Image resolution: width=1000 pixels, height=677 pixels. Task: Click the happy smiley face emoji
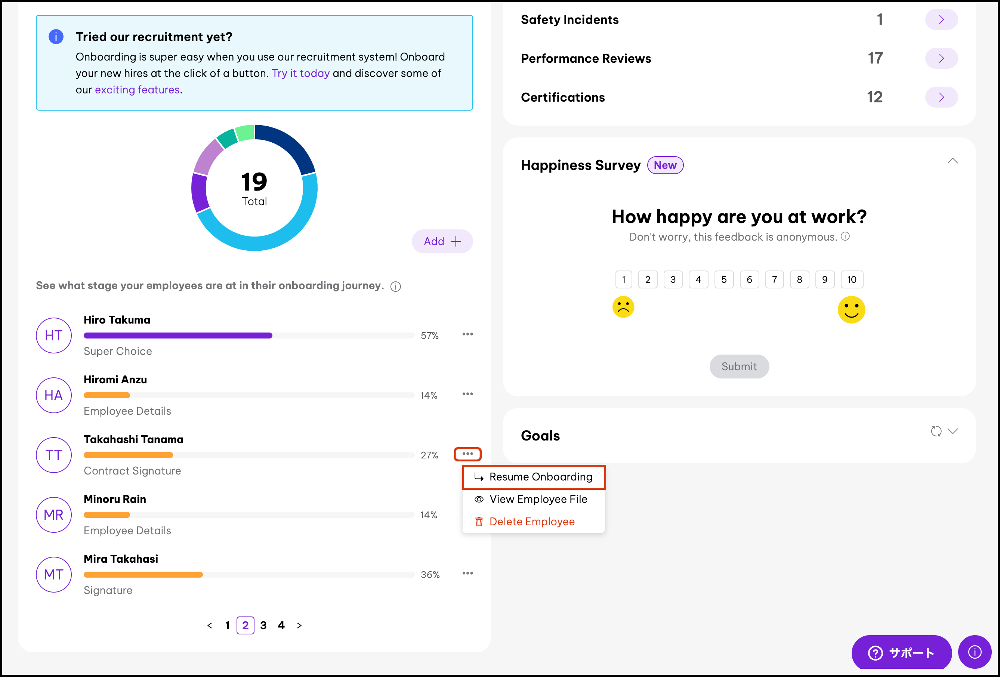click(851, 310)
